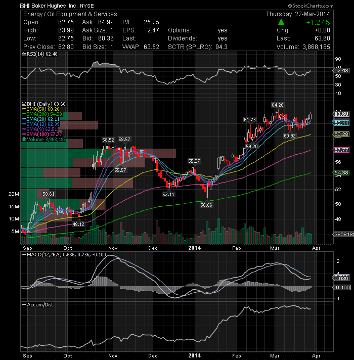This screenshot has width=354, height=360.
Task: Click the Energy / Oil Equipment & Services sector text
Action: 70,14
